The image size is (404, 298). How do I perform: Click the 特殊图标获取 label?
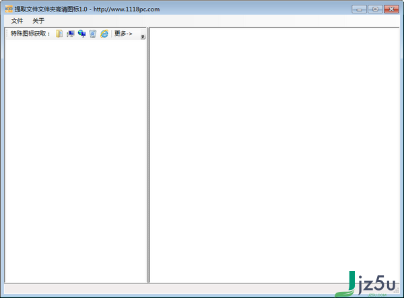tap(30, 34)
